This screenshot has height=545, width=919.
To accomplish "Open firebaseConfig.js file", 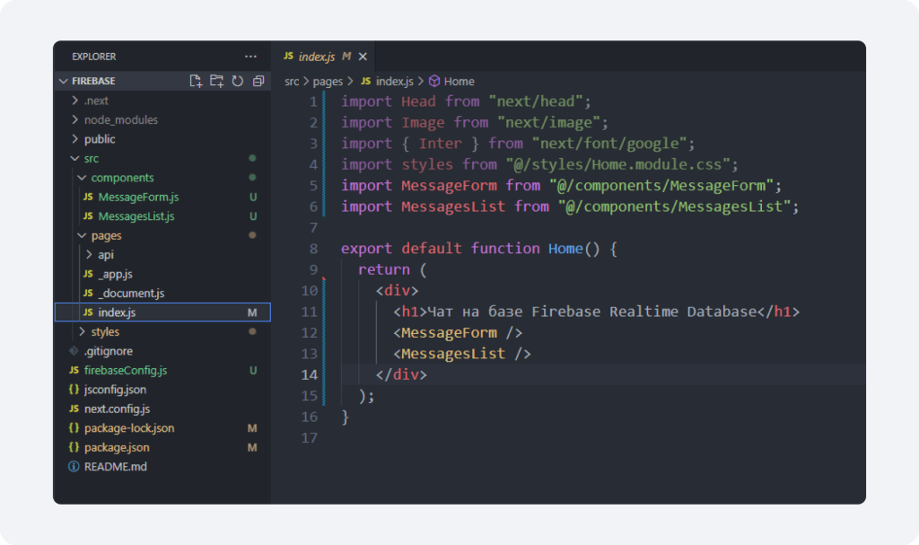I will pyautogui.click(x=126, y=370).
